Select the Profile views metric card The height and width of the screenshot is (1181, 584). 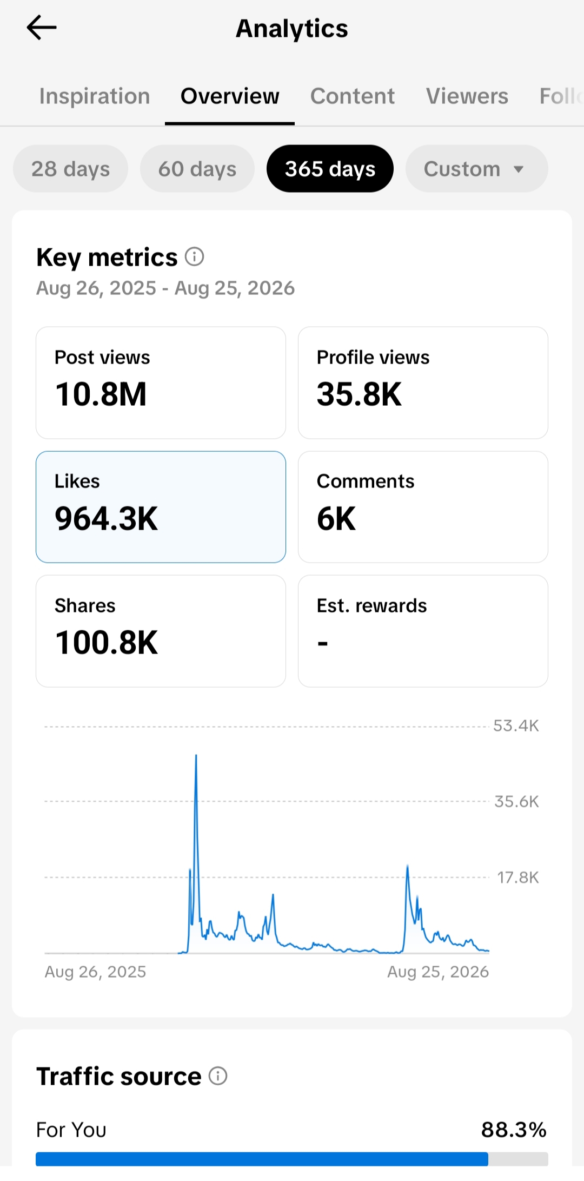[x=423, y=382]
